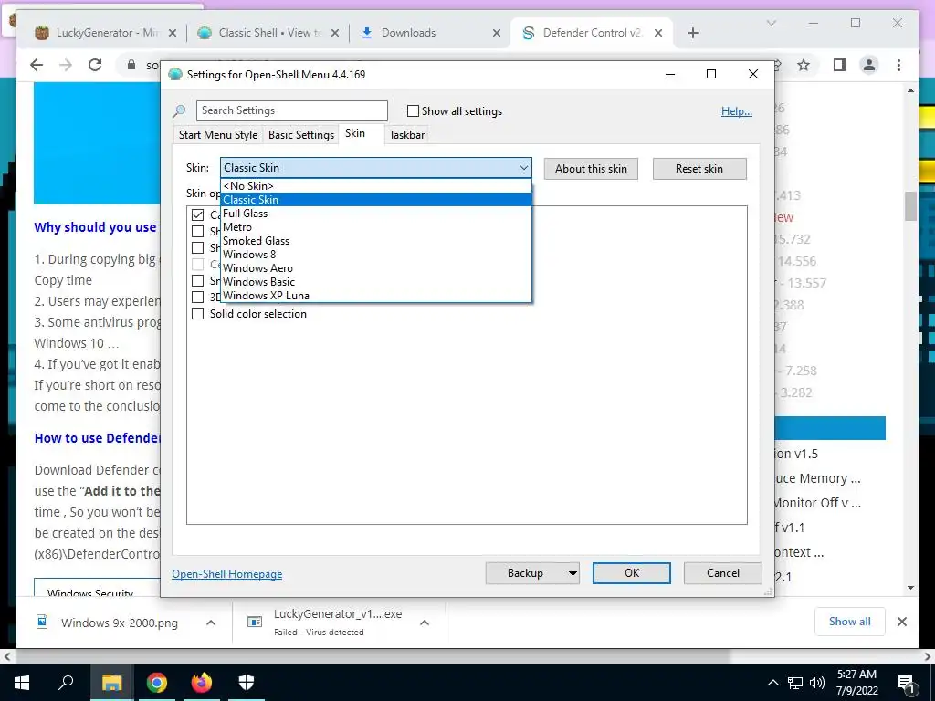Switch to Start Menu Style tab
The height and width of the screenshot is (701, 935).
tap(218, 135)
